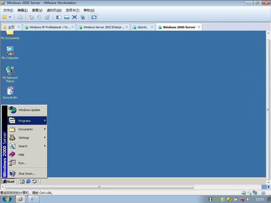271x203 pixels.
Task: Choose Shut Down... in the Start menu
Action: coord(27,173)
